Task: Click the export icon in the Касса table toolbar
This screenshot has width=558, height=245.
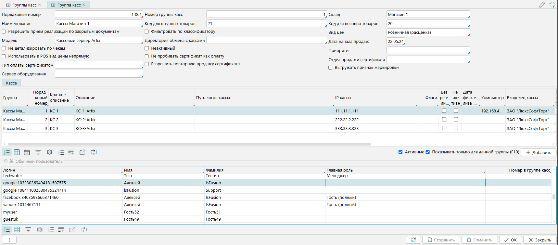Action: 82,152
